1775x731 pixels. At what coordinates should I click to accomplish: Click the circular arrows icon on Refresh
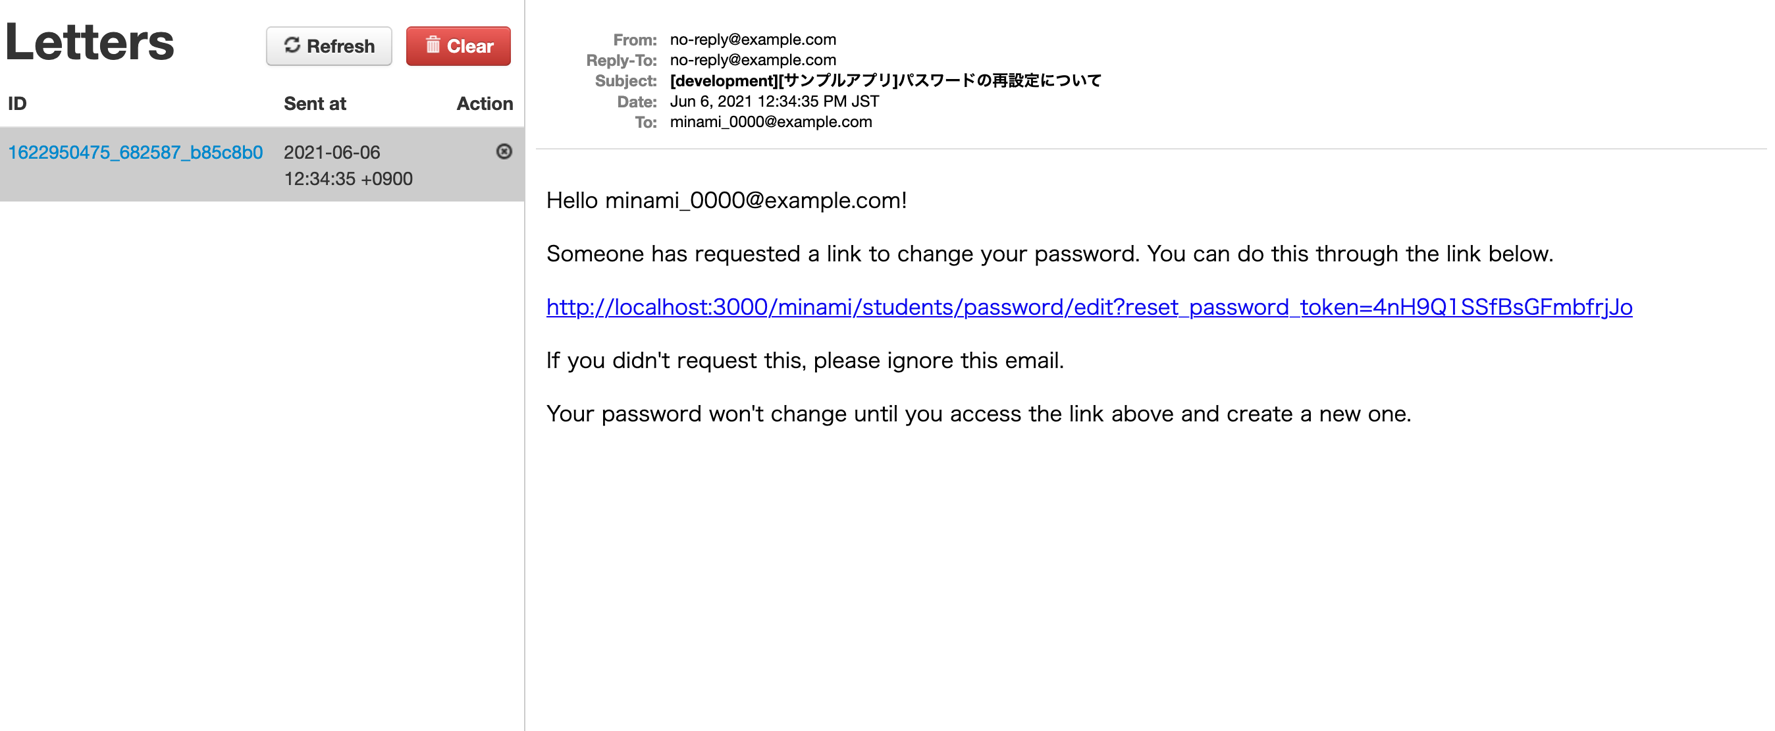point(292,45)
